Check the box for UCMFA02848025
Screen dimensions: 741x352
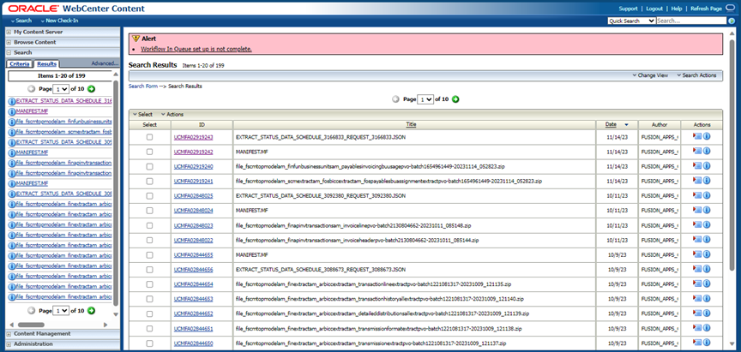coord(149,195)
